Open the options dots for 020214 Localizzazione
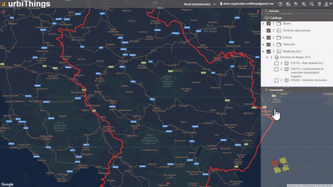333x187 pixels. click(281, 69)
